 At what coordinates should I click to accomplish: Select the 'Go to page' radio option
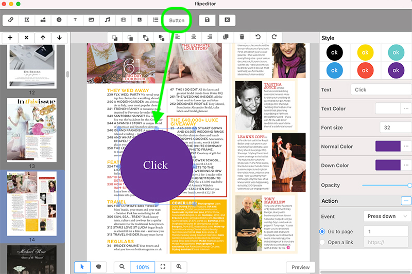[x=322, y=231]
